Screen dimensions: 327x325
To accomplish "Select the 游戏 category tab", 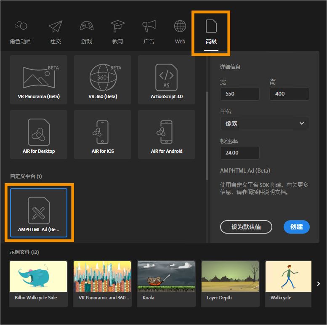I will point(87,32).
